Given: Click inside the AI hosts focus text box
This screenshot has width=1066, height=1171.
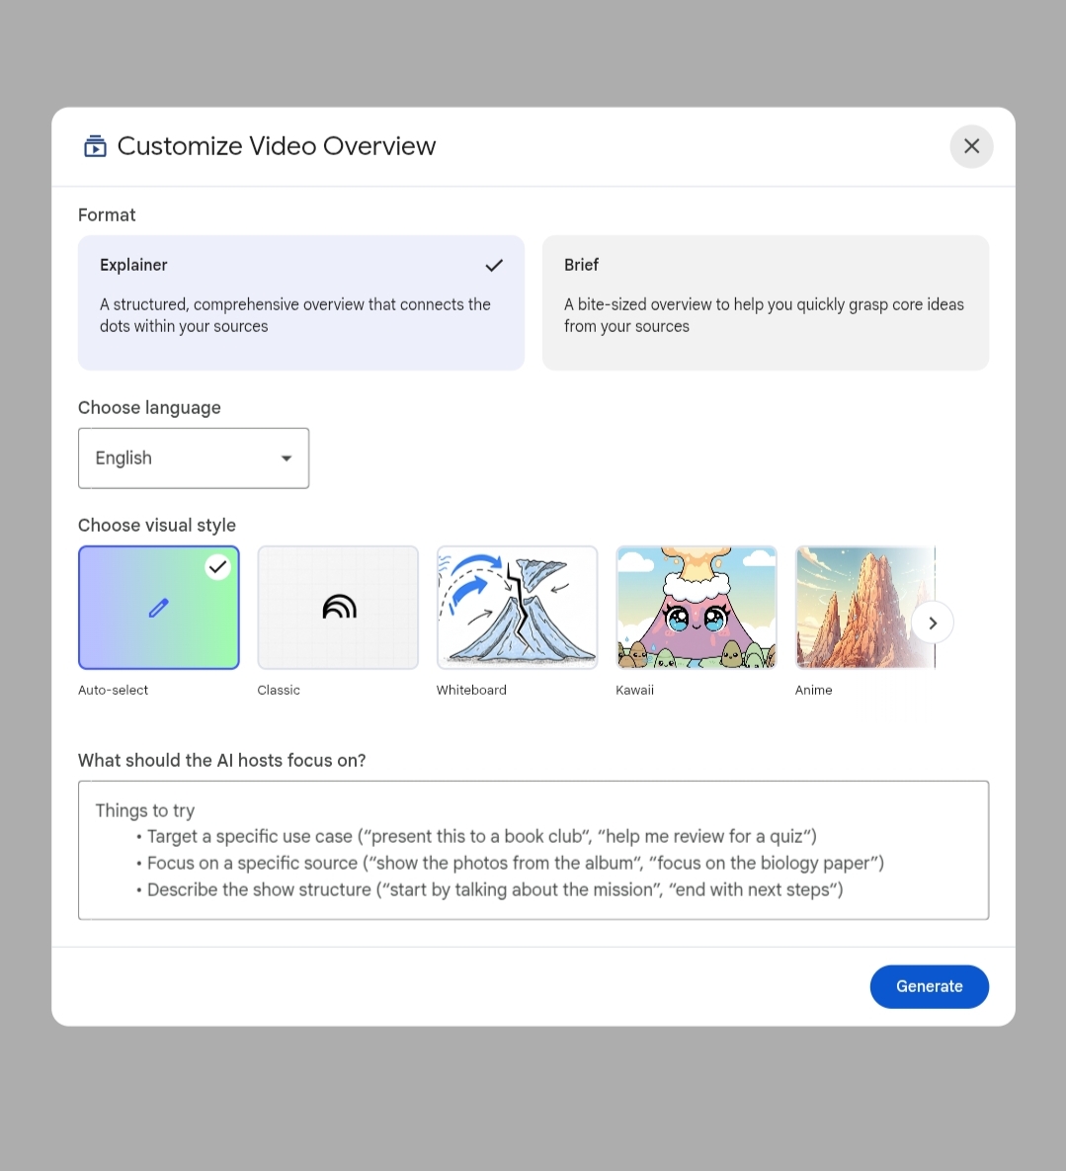Looking at the screenshot, I should 533,850.
